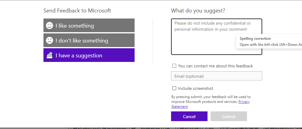
Task: Choose "I don't like something" option
Action: click(x=89, y=40)
